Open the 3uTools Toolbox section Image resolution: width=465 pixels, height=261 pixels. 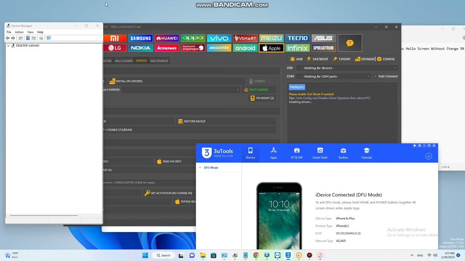click(343, 153)
